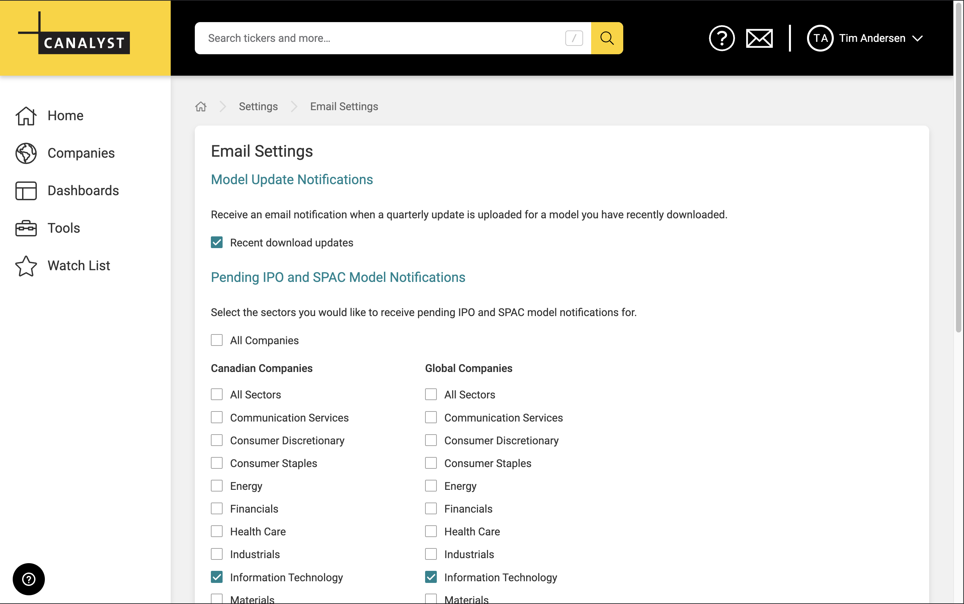Open the help question mark in header

click(721, 38)
